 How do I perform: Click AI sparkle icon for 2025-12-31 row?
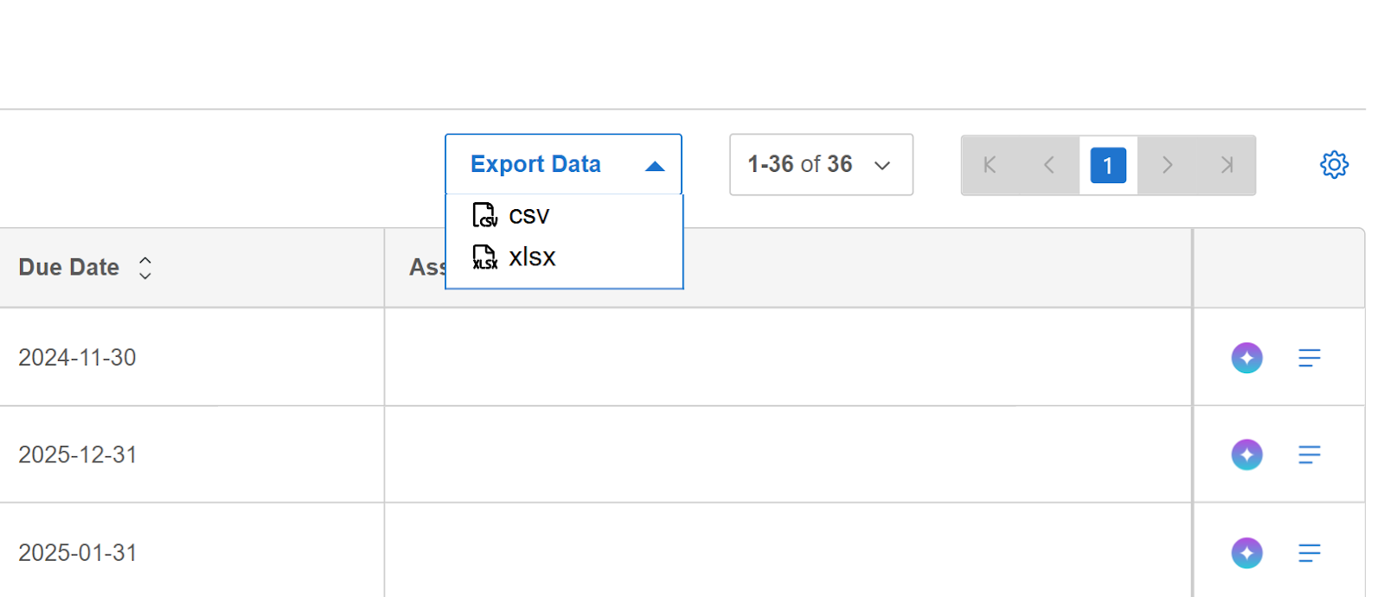(x=1246, y=454)
